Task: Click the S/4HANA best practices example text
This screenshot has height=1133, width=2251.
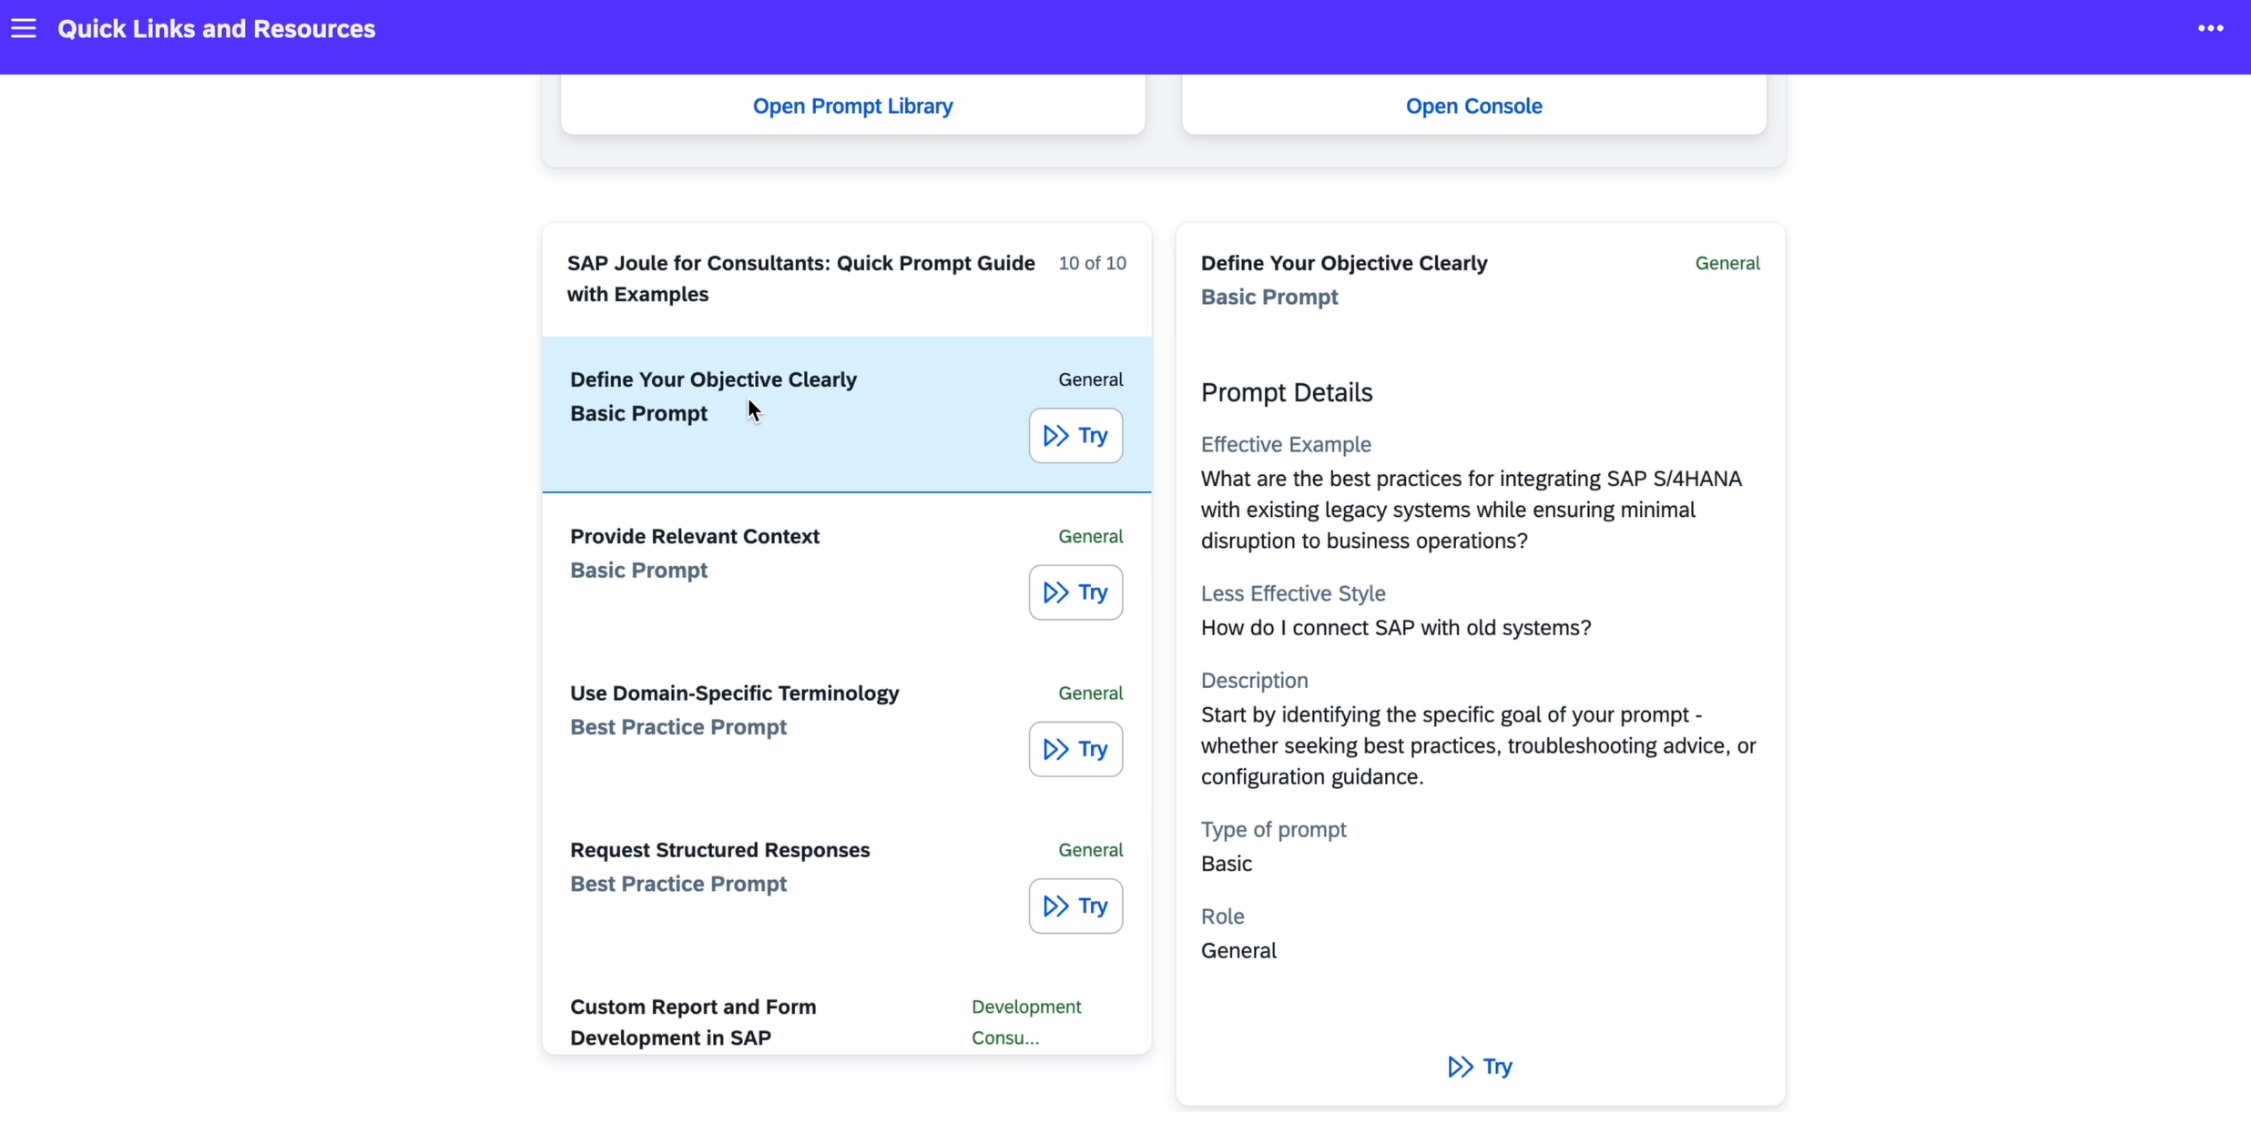Action: point(1471,510)
